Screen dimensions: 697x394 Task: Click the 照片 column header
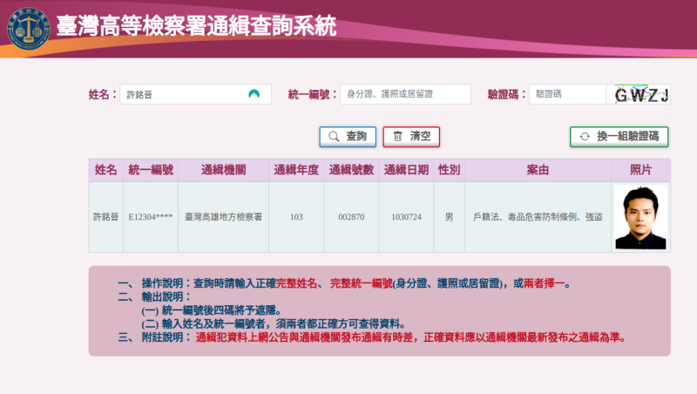(640, 169)
